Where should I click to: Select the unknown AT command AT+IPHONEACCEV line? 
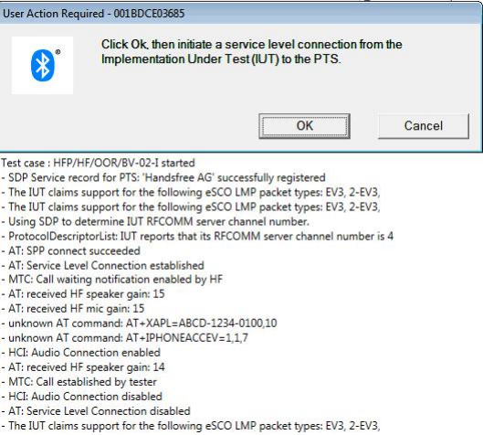point(125,338)
